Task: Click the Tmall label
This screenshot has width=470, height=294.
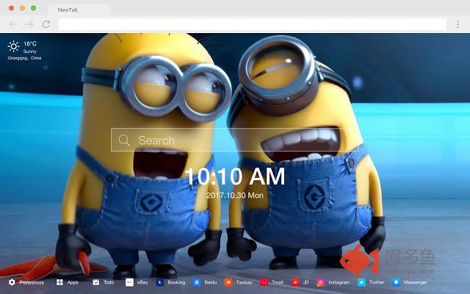Action: click(x=278, y=282)
